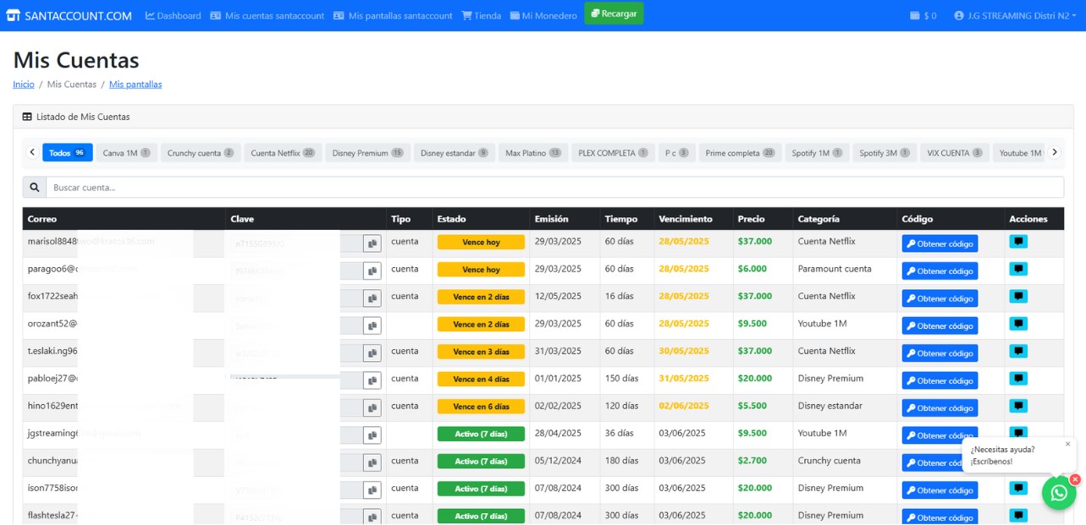Switch to the Disney Premium tab
Screen dimensions: 1086x525
[x=367, y=153]
